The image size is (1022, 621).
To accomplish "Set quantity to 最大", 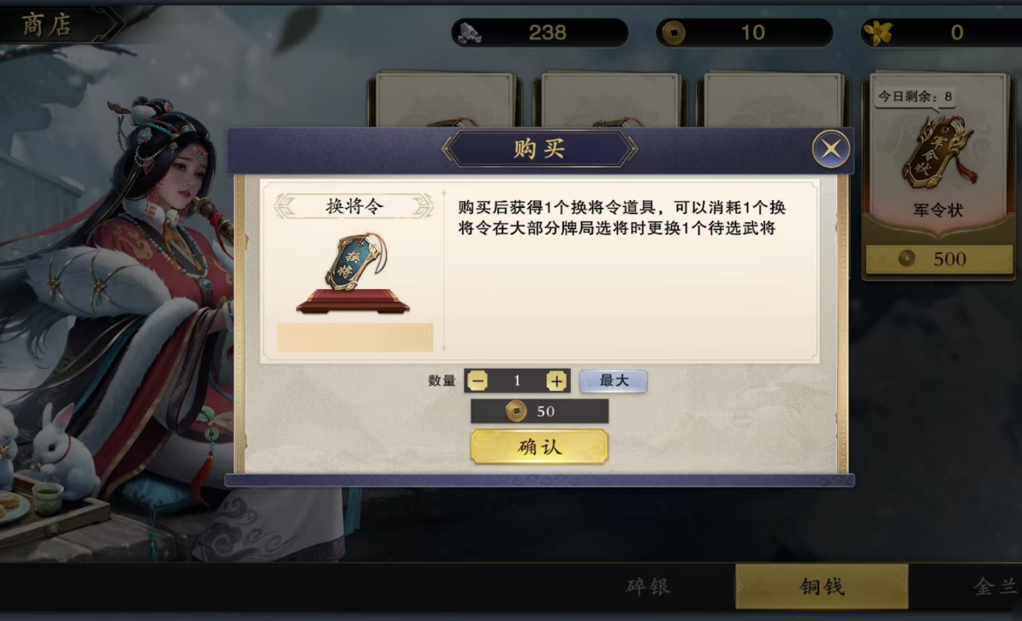I will pyautogui.click(x=614, y=381).
